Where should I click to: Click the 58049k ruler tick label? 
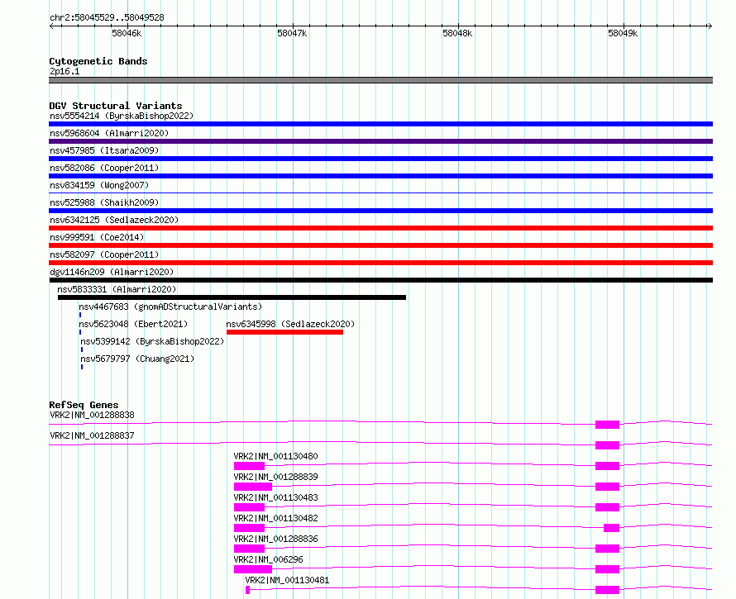pos(623,33)
